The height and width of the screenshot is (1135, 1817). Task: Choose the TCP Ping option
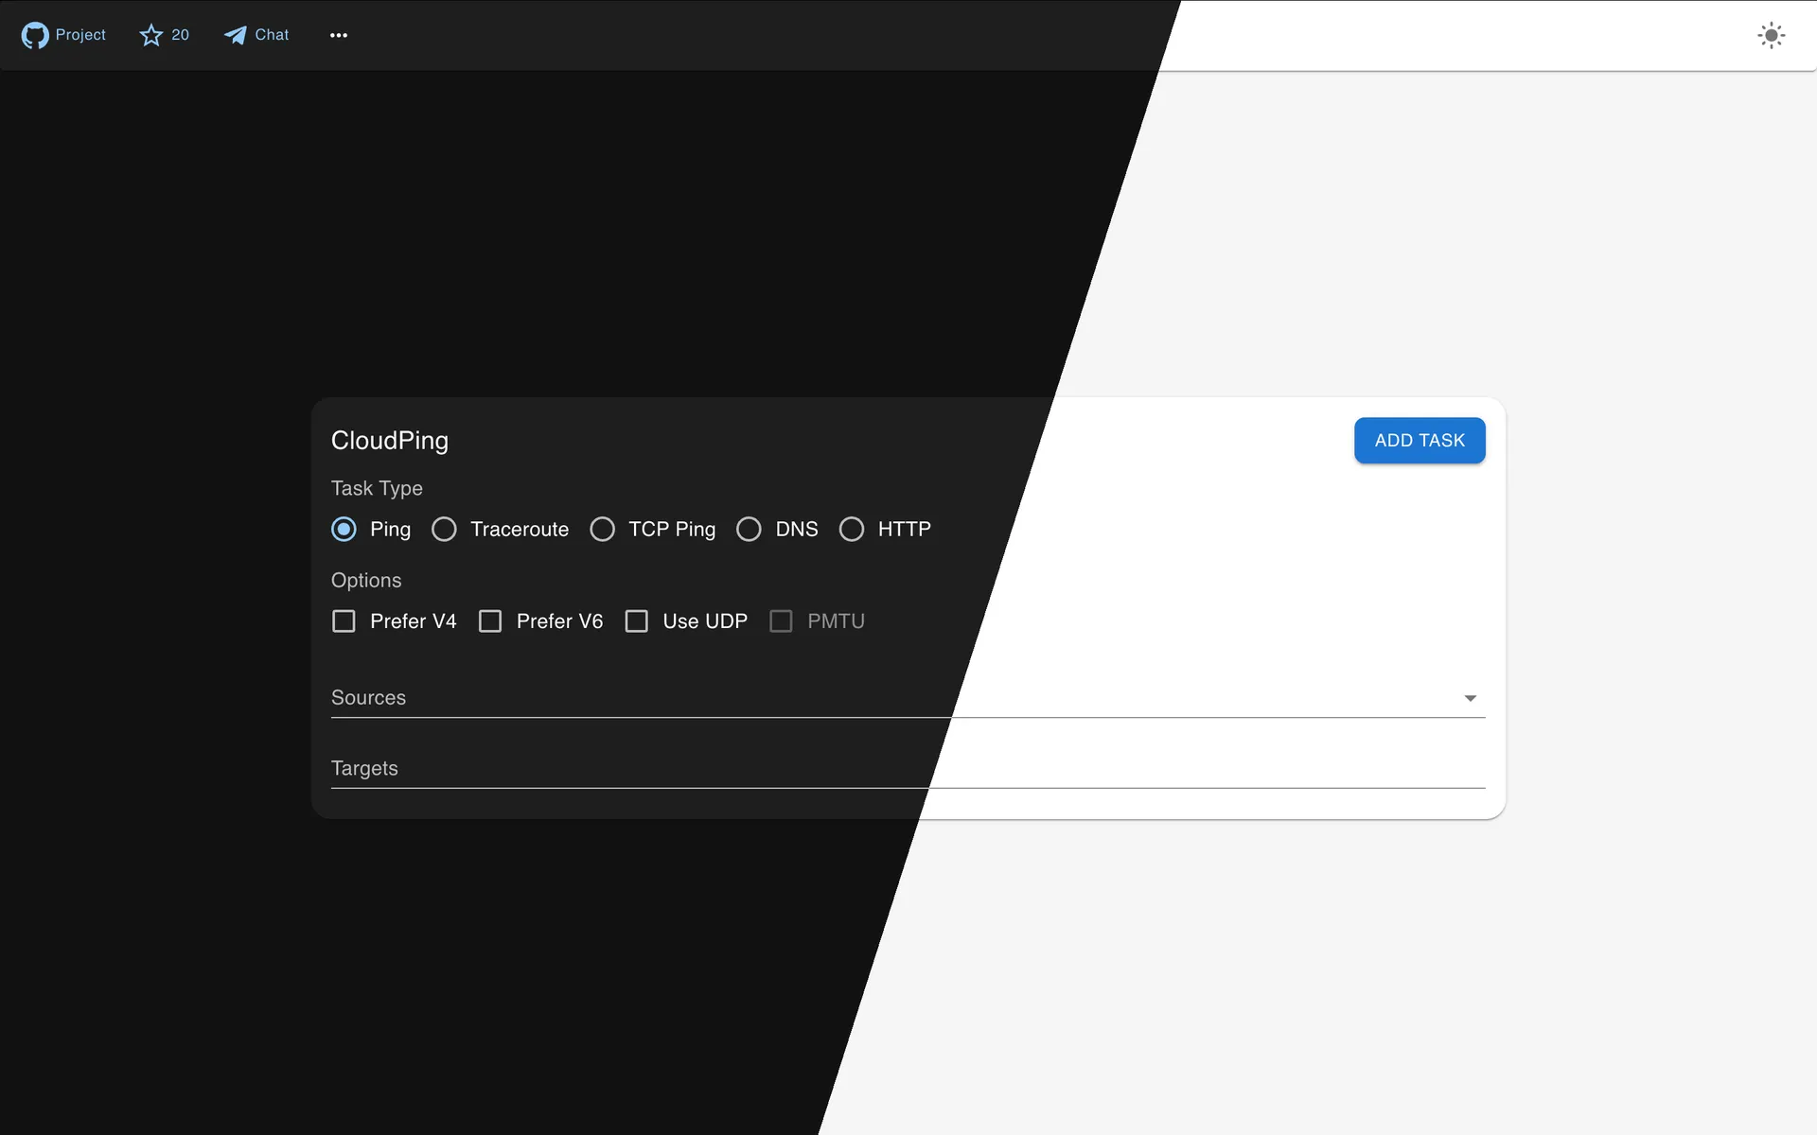tap(603, 529)
